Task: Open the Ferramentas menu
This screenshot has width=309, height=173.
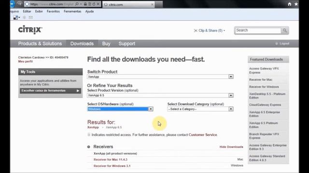Action: pyautogui.click(x=72, y=12)
